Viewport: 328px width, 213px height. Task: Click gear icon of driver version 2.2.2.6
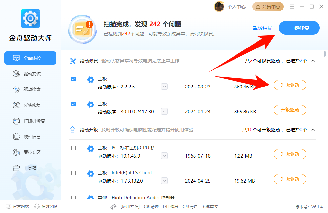pyautogui.click(x=91, y=80)
